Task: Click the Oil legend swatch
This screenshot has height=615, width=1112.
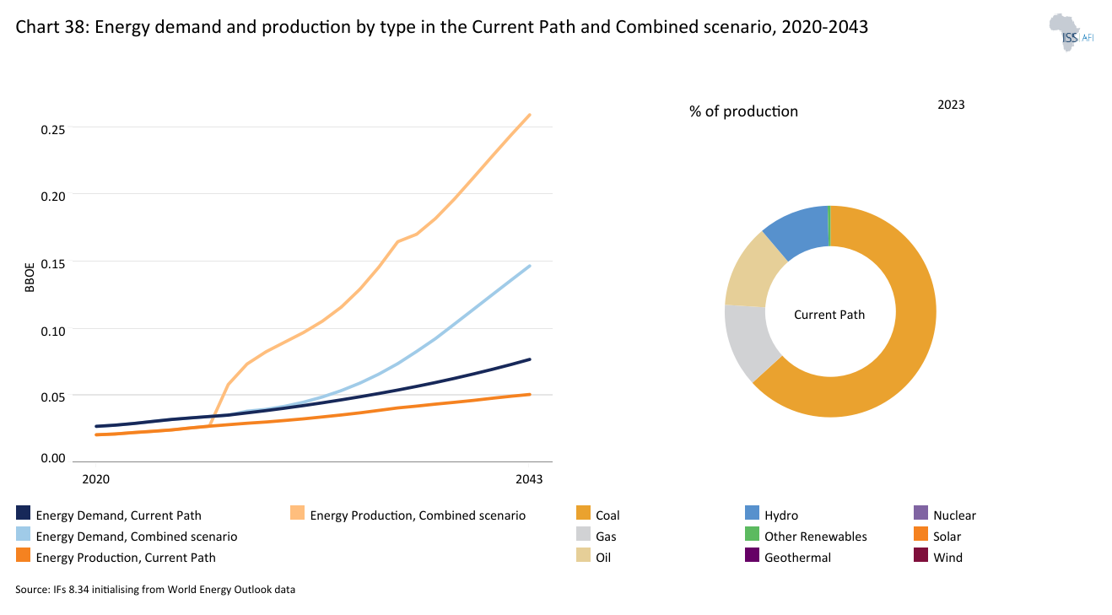Action: pos(583,555)
